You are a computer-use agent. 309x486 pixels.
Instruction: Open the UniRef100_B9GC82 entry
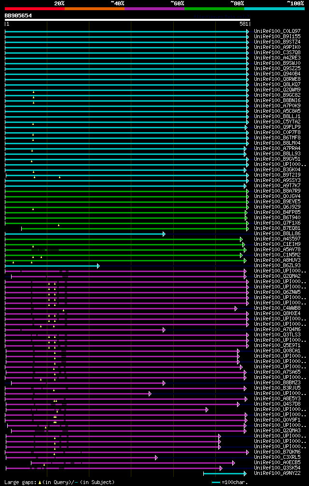click(x=277, y=95)
